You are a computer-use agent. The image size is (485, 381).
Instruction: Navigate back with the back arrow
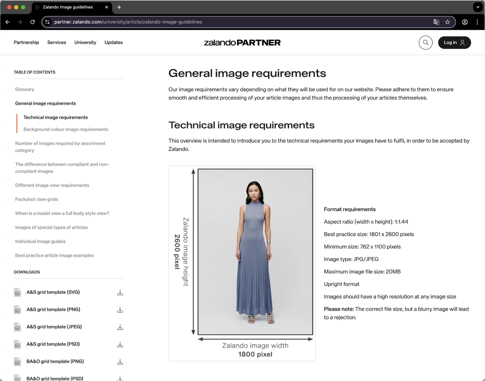[x=8, y=22]
